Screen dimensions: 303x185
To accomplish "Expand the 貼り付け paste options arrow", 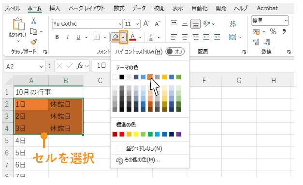I will [18, 41].
